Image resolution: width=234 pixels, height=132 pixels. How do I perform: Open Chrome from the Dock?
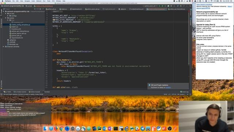(x=61, y=128)
